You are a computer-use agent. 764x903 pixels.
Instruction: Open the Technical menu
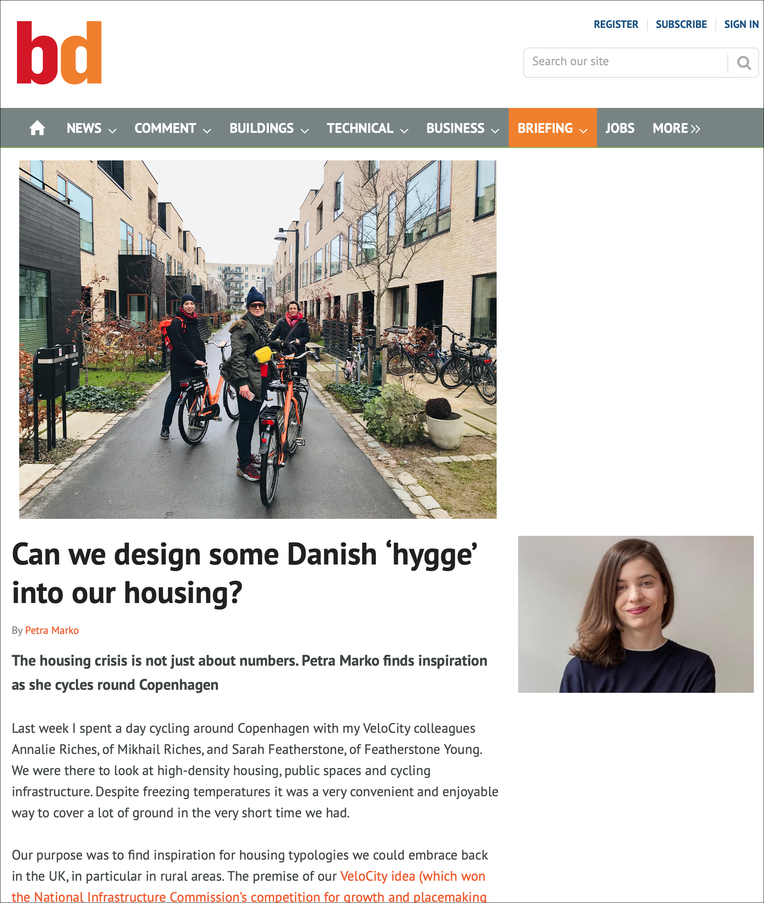pos(367,128)
